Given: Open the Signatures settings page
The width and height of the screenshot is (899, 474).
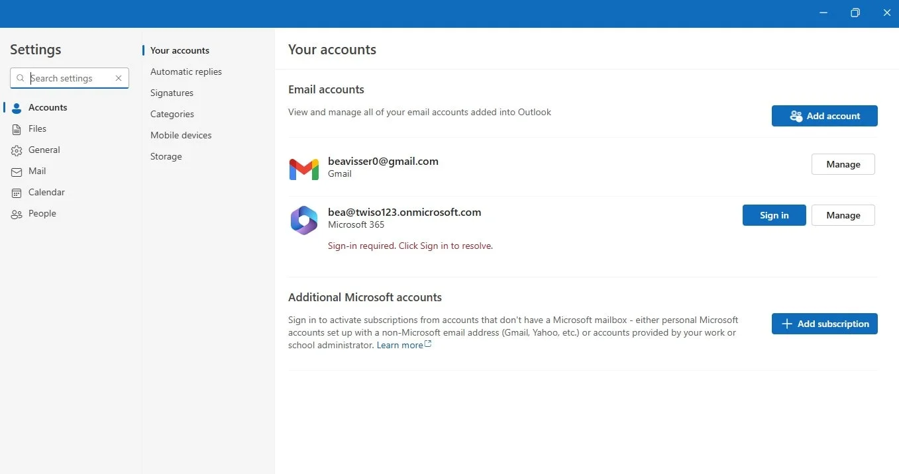Looking at the screenshot, I should [171, 93].
